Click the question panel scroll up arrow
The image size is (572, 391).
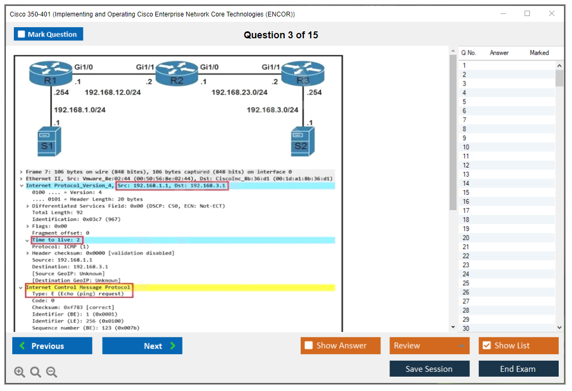click(453, 51)
